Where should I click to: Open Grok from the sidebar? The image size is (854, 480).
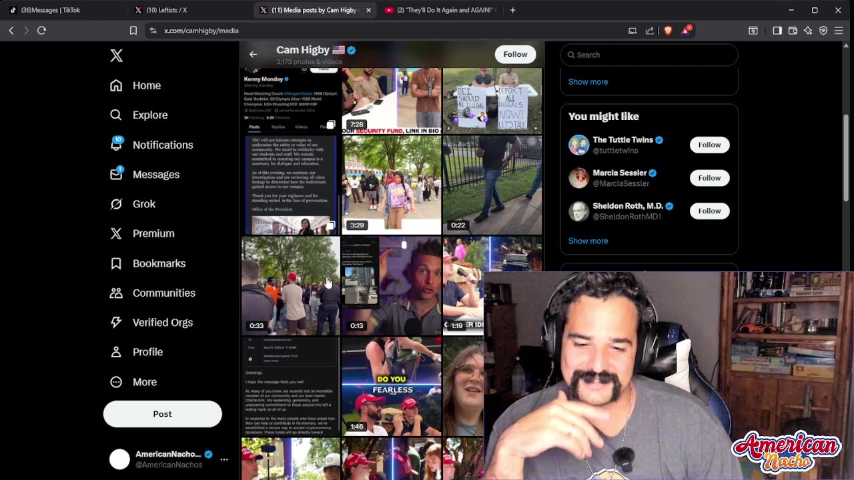(x=133, y=204)
